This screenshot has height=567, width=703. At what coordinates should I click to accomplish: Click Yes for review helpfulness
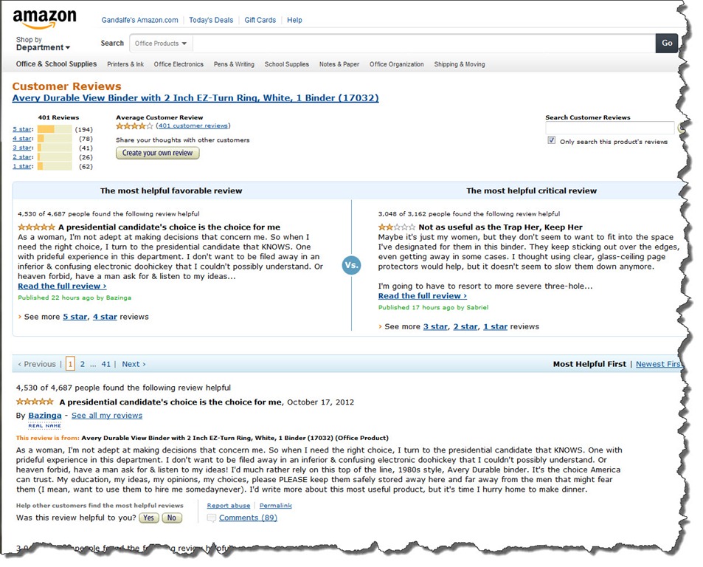pyautogui.click(x=148, y=518)
